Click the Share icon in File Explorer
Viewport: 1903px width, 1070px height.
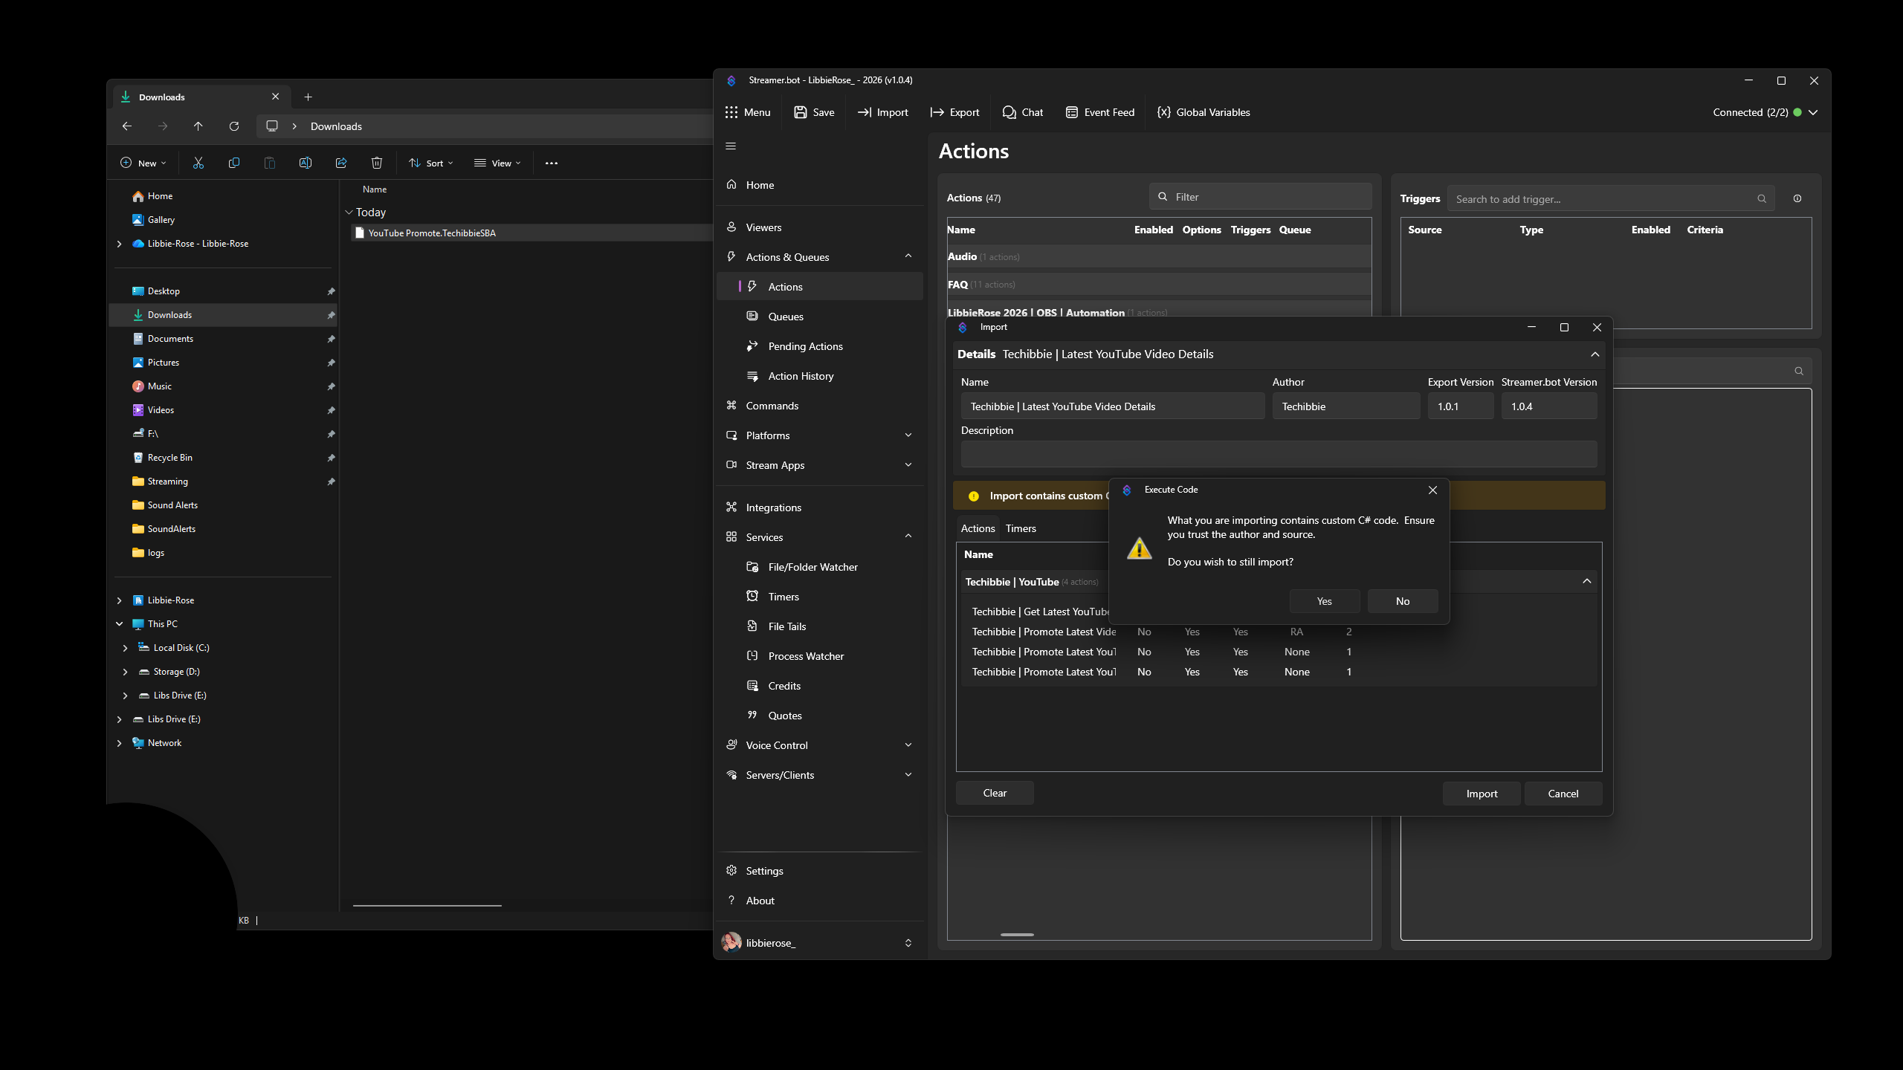(341, 163)
